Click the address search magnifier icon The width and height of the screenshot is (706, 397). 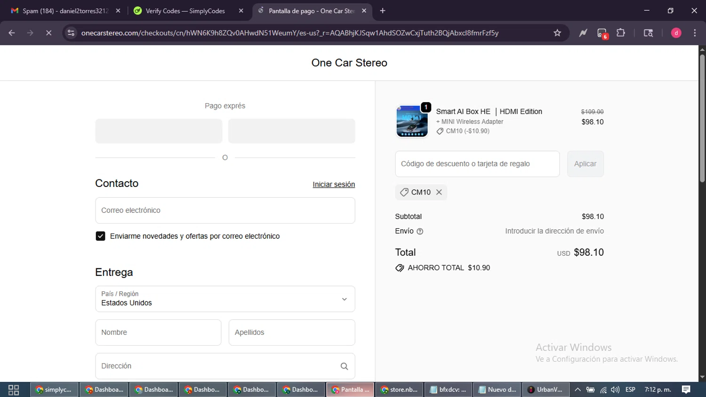[x=344, y=366]
